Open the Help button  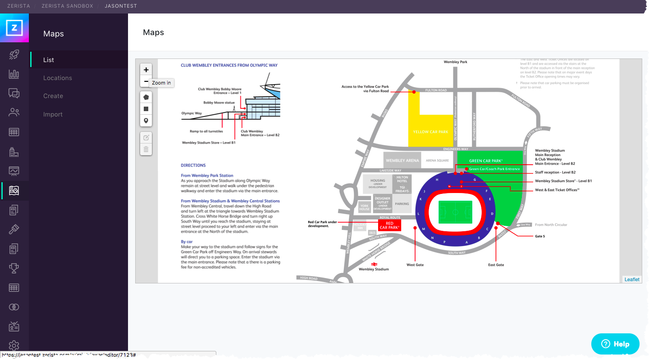point(615,344)
